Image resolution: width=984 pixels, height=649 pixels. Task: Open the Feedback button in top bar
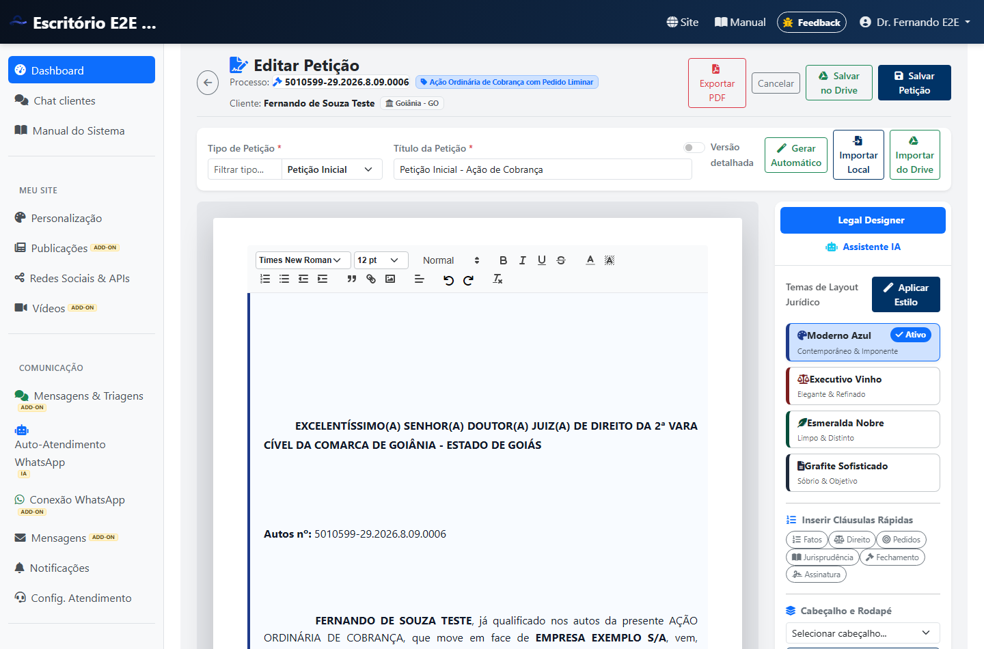coord(812,23)
